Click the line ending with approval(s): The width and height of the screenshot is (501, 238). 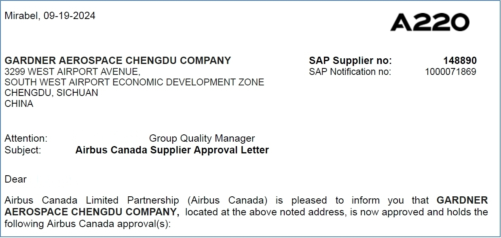(x=88, y=223)
